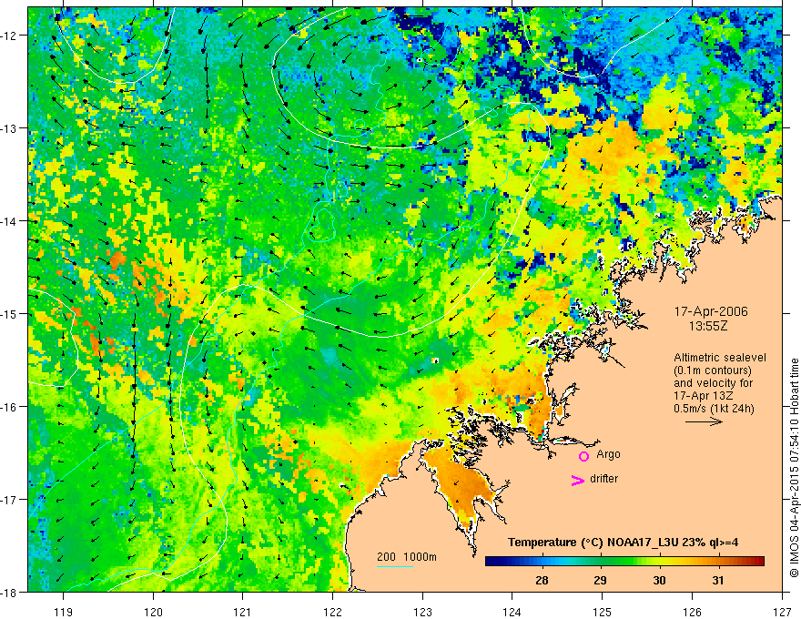Click the magenta drifter arrowhead symbol
This screenshot has width=801, height=619.
(577, 480)
